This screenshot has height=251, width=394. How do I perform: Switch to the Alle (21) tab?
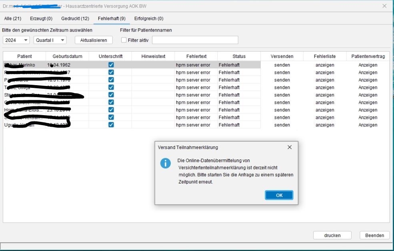[x=12, y=18]
